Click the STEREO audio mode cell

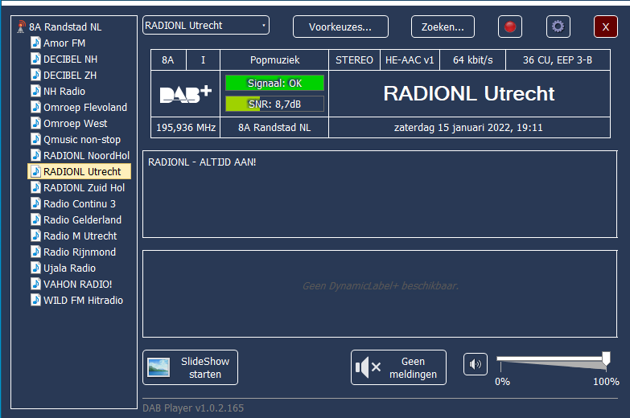pos(354,59)
